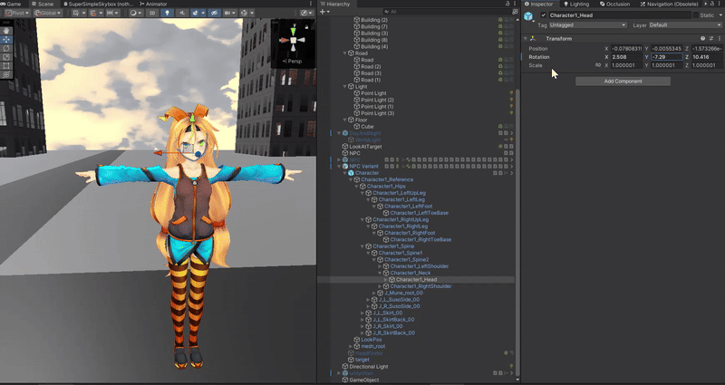The width and height of the screenshot is (725, 385).
Task: Expand the Character1_Head node
Action: pyautogui.click(x=386, y=280)
